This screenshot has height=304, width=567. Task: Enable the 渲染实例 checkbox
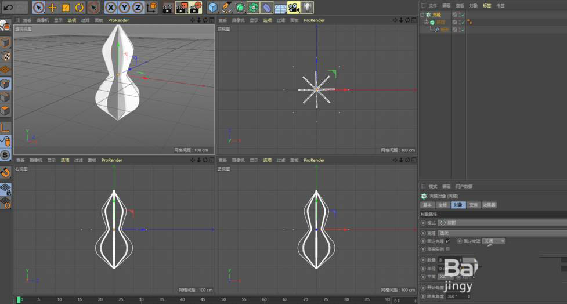[447, 249]
